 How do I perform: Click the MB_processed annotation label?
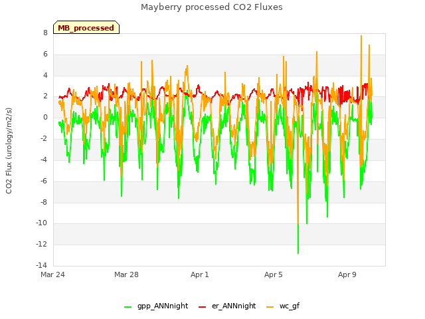86,28
